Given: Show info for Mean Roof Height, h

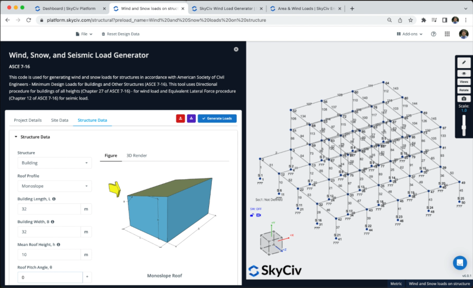Looking at the screenshot, I should (x=59, y=245).
